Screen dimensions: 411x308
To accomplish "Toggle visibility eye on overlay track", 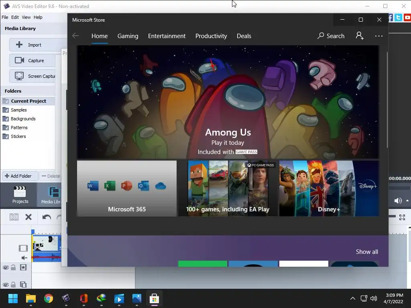I will [x=6, y=285].
